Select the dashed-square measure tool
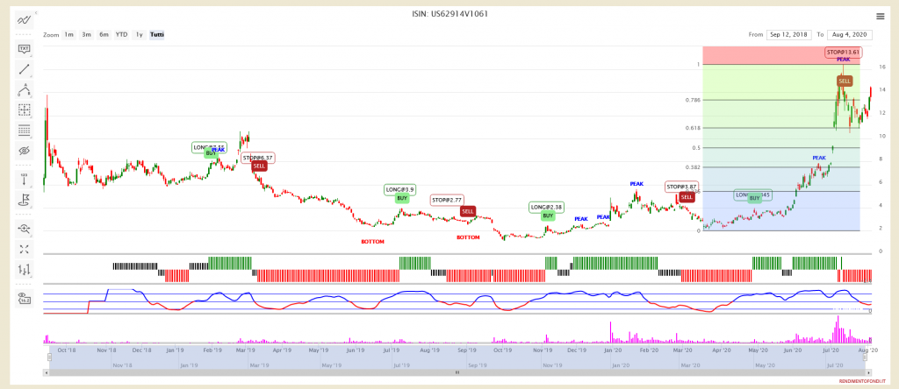899x389 pixels. (25, 110)
